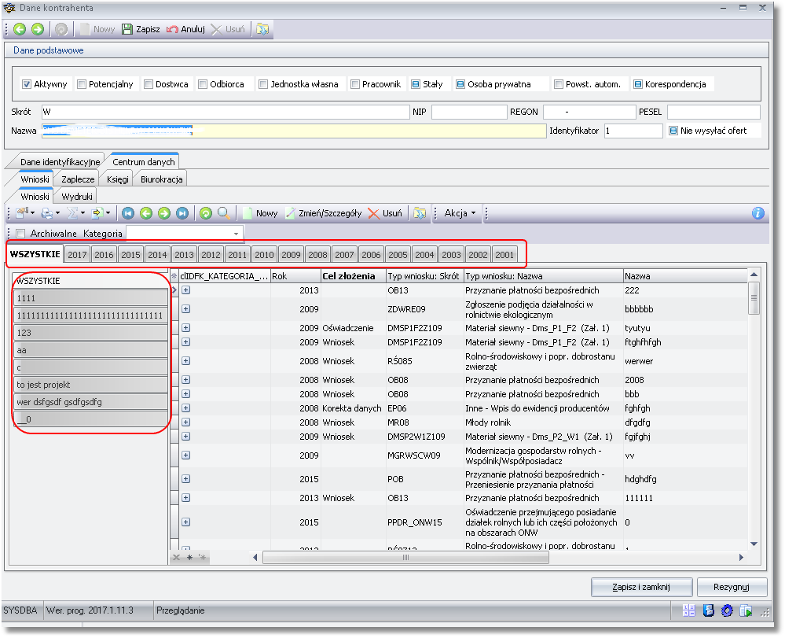Expand the row named tyutyu
This screenshot has height=638, width=785.
pyautogui.click(x=185, y=328)
